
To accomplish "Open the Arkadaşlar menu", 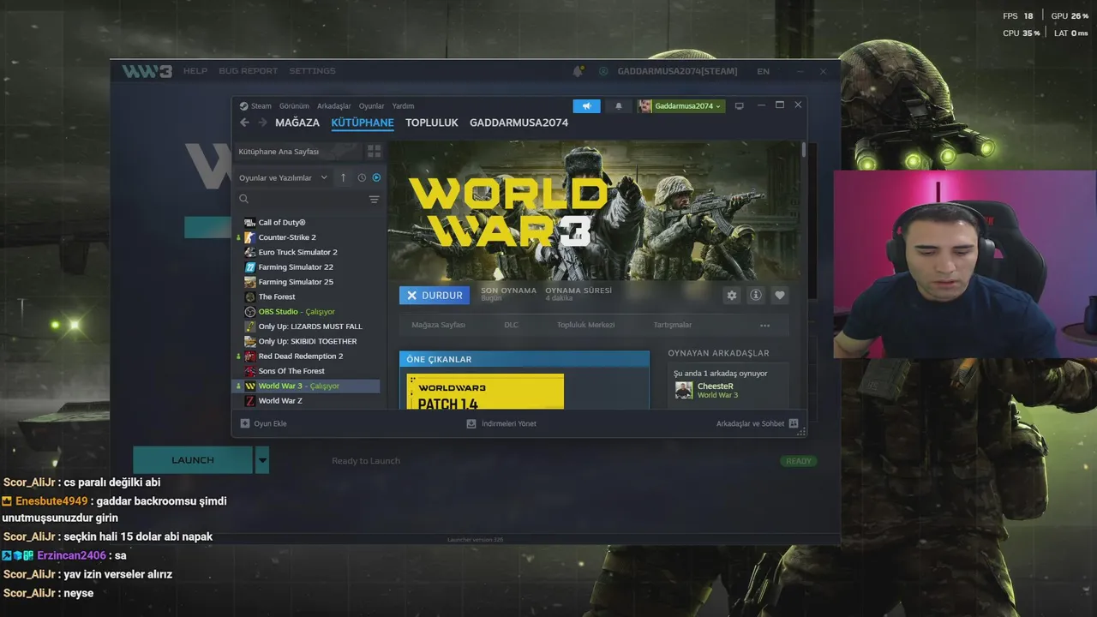I will coord(334,106).
